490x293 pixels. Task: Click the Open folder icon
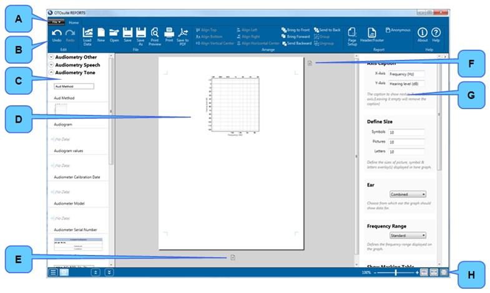[x=114, y=32]
